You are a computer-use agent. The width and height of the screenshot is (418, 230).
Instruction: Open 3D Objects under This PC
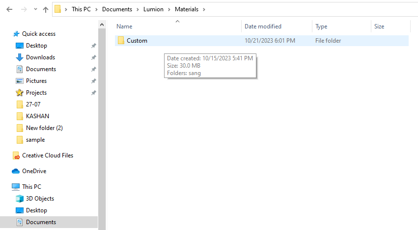click(40, 199)
